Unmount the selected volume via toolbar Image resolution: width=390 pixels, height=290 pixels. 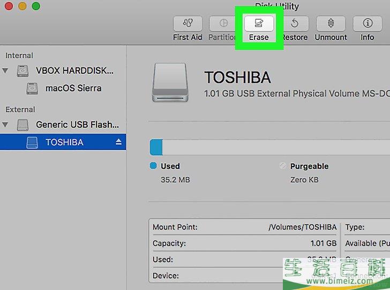(331, 23)
